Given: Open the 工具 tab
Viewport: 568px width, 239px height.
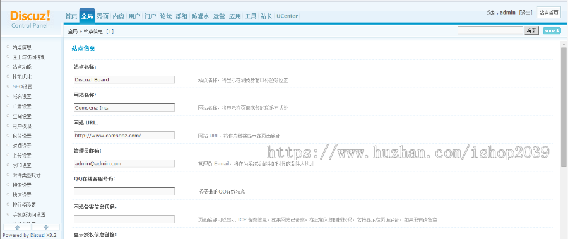Looking at the screenshot, I should tap(251, 16).
